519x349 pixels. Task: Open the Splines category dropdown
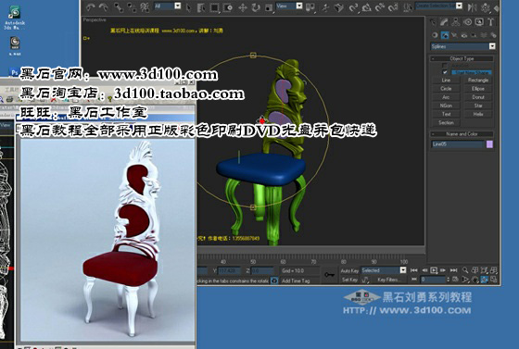462,46
